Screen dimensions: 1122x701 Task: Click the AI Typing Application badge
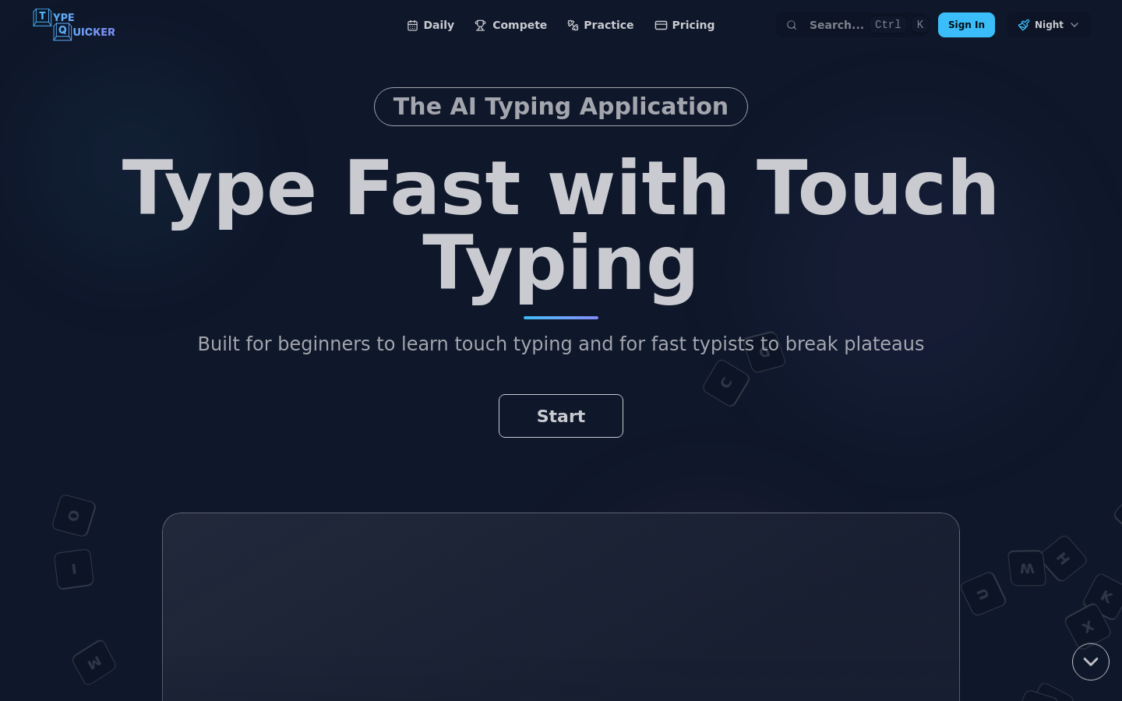point(561,107)
